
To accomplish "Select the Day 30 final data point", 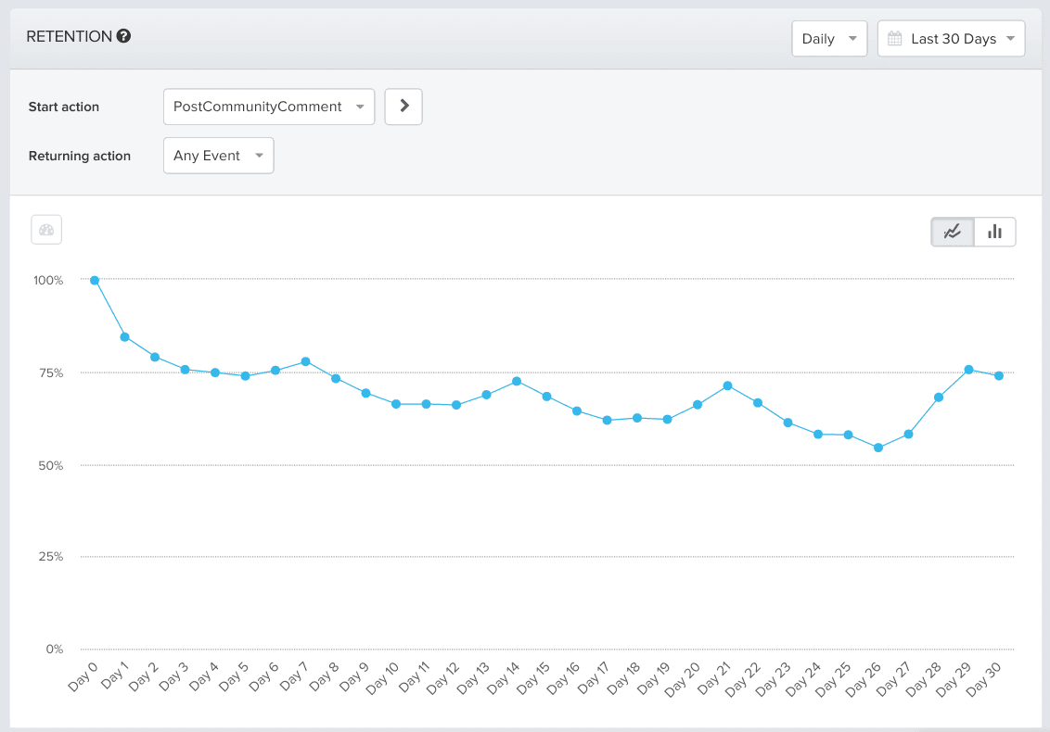I will [x=999, y=375].
